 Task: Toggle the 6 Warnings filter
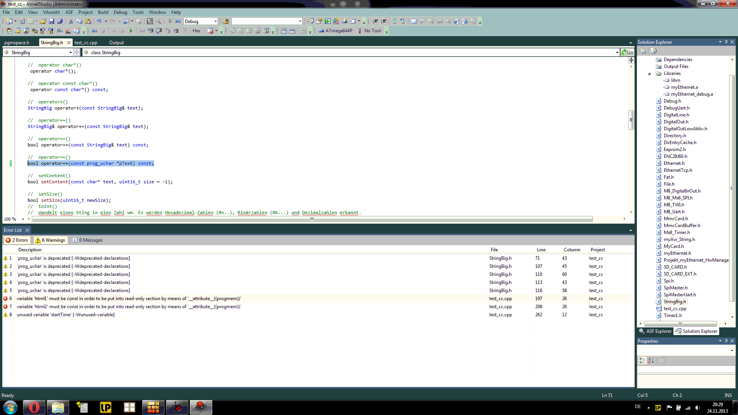(50, 240)
